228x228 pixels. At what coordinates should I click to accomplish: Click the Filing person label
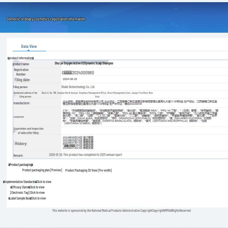click(21, 87)
